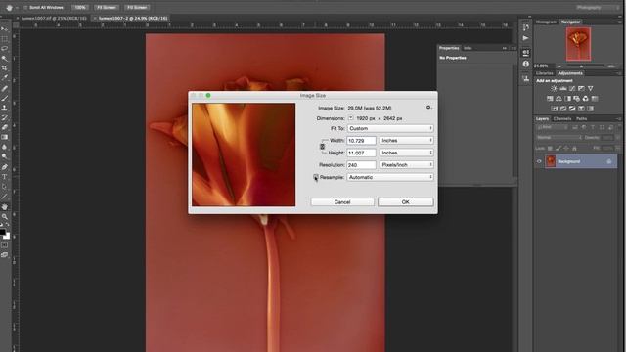The image size is (626, 352).
Task: Select the Crop tool
Action: tap(4, 68)
